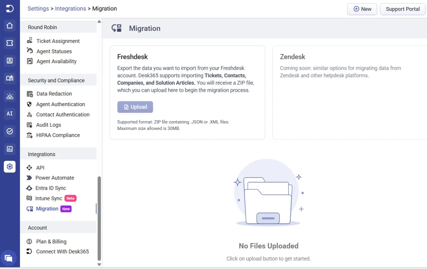Open Audit Logs page
The height and width of the screenshot is (269, 427).
tap(48, 124)
